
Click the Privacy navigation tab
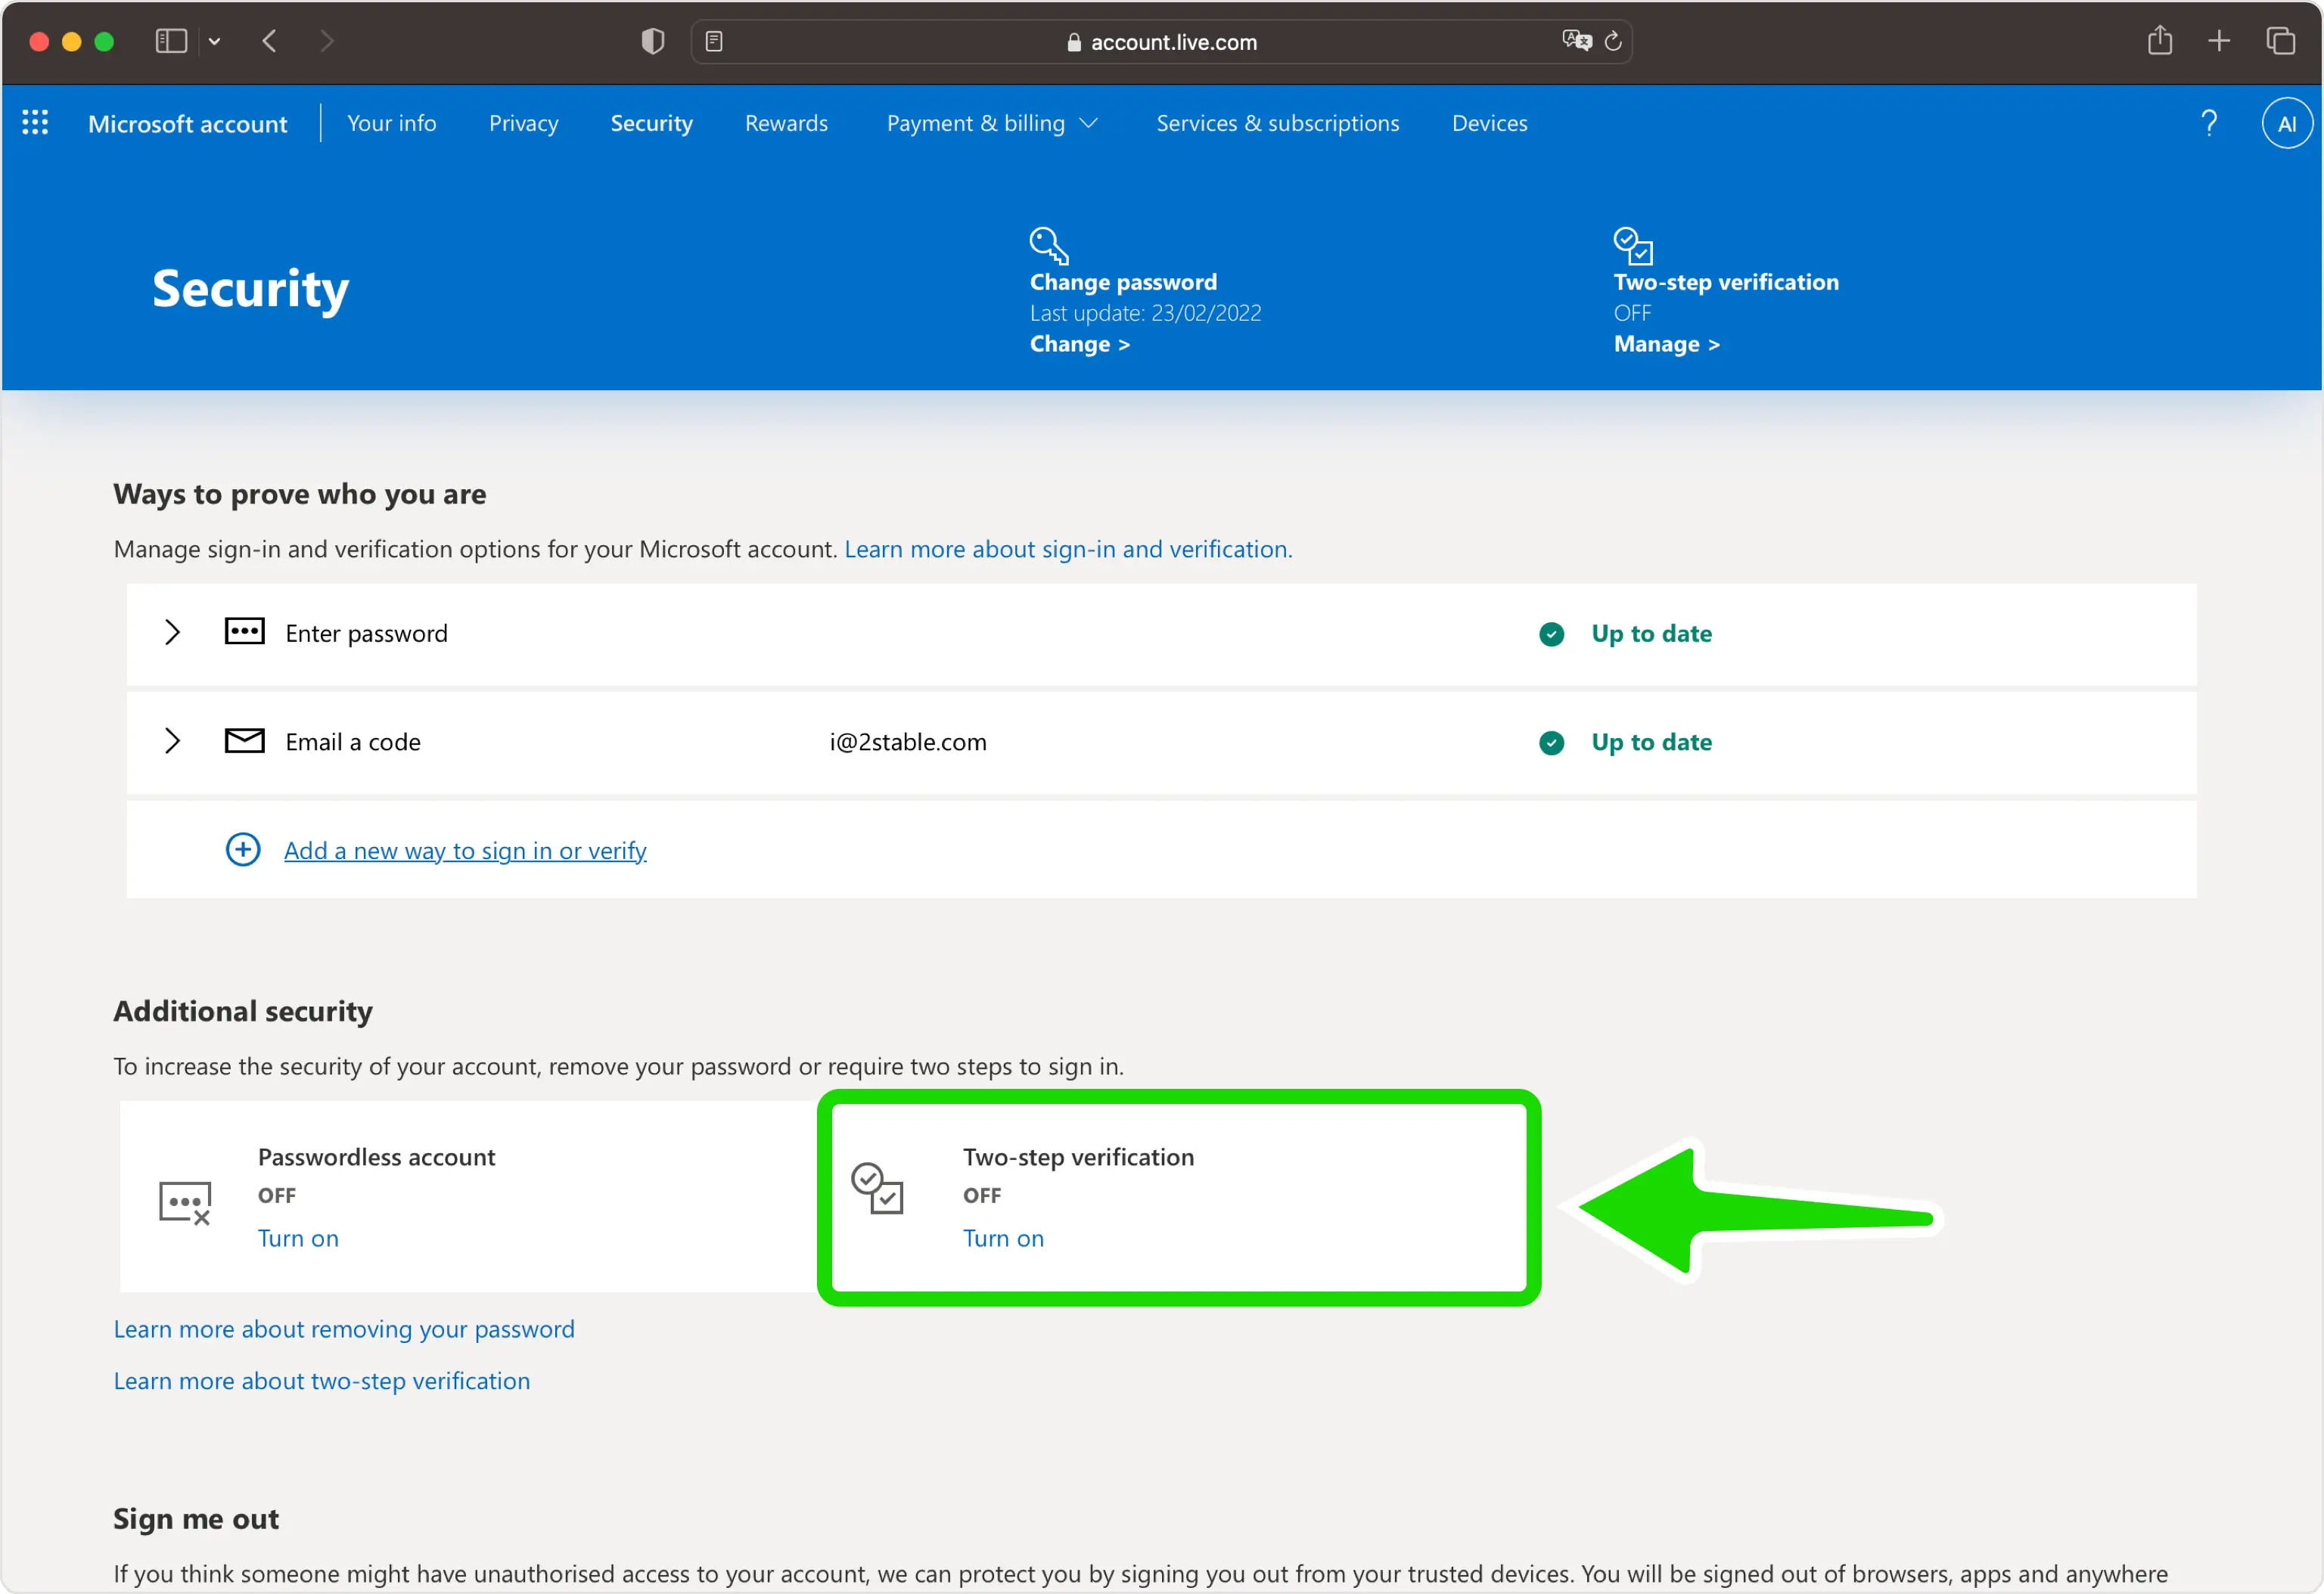coord(521,123)
